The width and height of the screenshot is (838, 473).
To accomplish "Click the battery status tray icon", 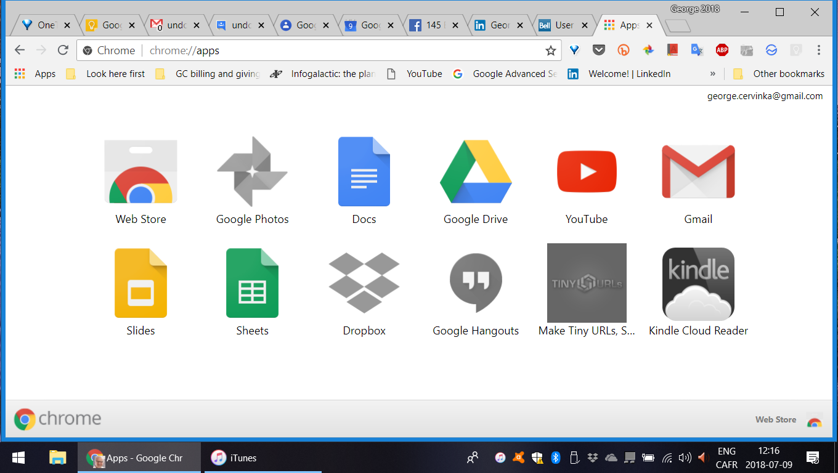I will [x=648, y=458].
